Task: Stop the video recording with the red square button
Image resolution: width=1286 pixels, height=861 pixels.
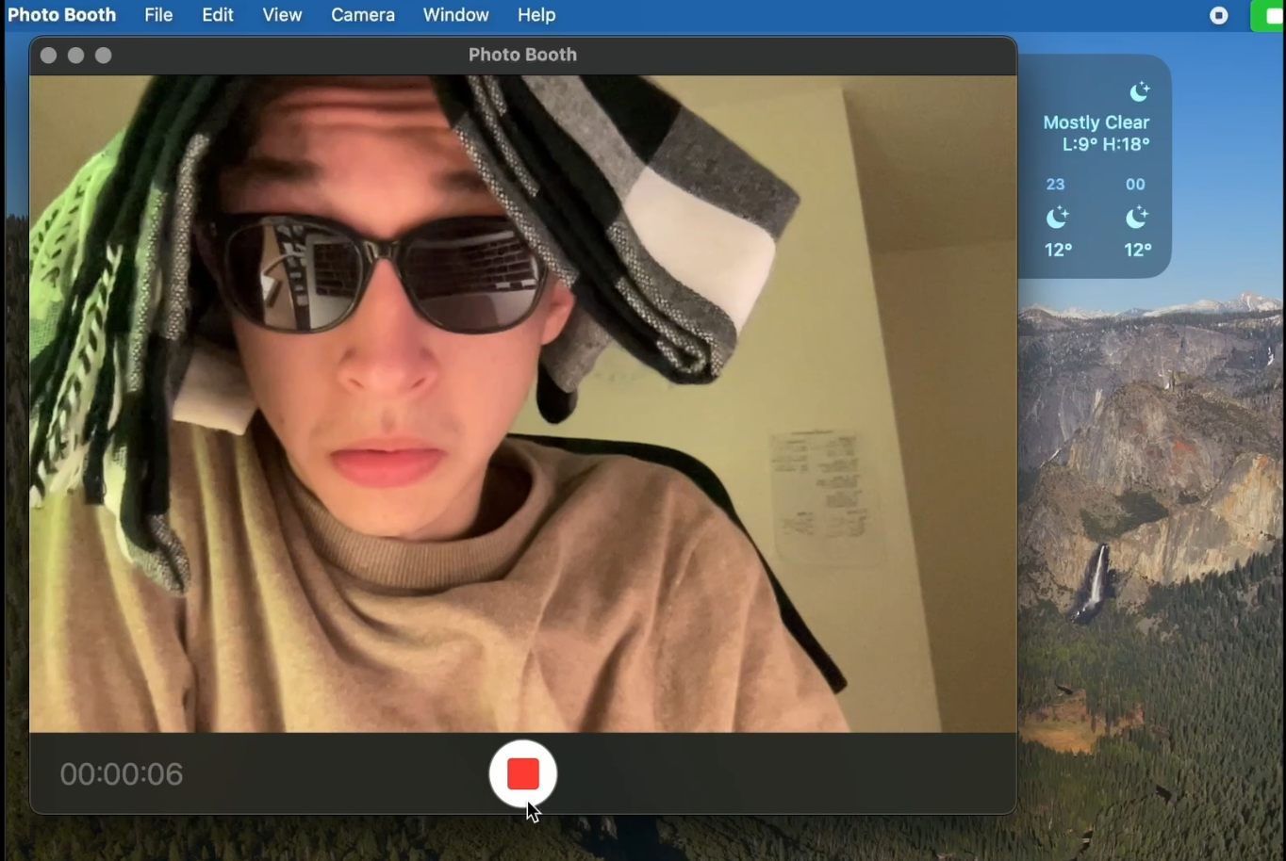Action: click(x=522, y=773)
